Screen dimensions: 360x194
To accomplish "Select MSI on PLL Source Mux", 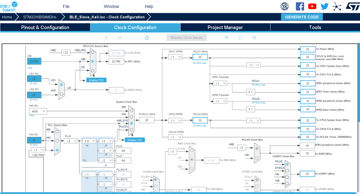I will pos(57,132).
